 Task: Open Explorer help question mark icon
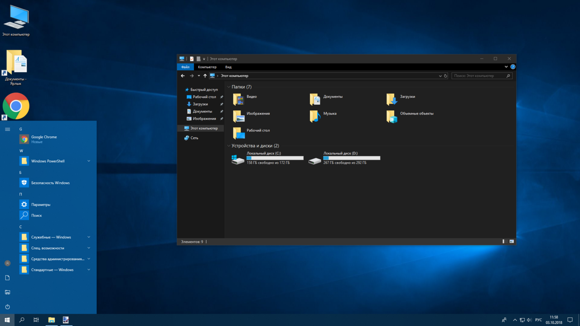click(513, 67)
